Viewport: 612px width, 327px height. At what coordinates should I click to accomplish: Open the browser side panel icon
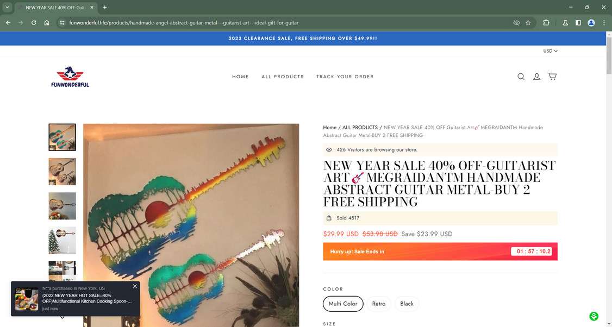tap(578, 23)
